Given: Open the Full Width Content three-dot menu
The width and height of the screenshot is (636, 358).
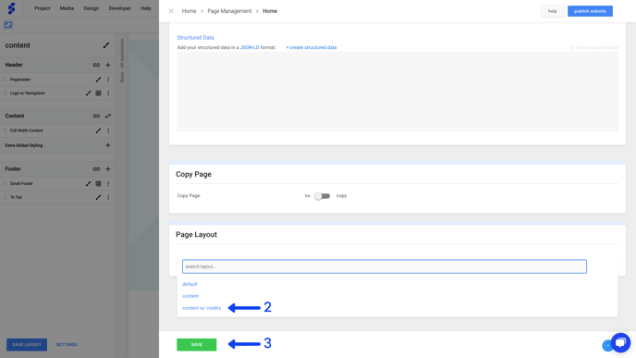Looking at the screenshot, I should pos(108,130).
